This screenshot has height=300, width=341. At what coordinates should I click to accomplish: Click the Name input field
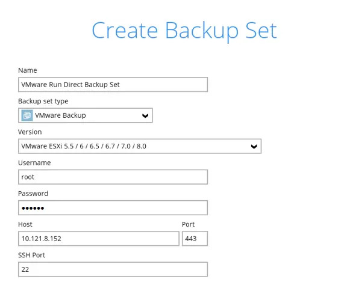(113, 84)
